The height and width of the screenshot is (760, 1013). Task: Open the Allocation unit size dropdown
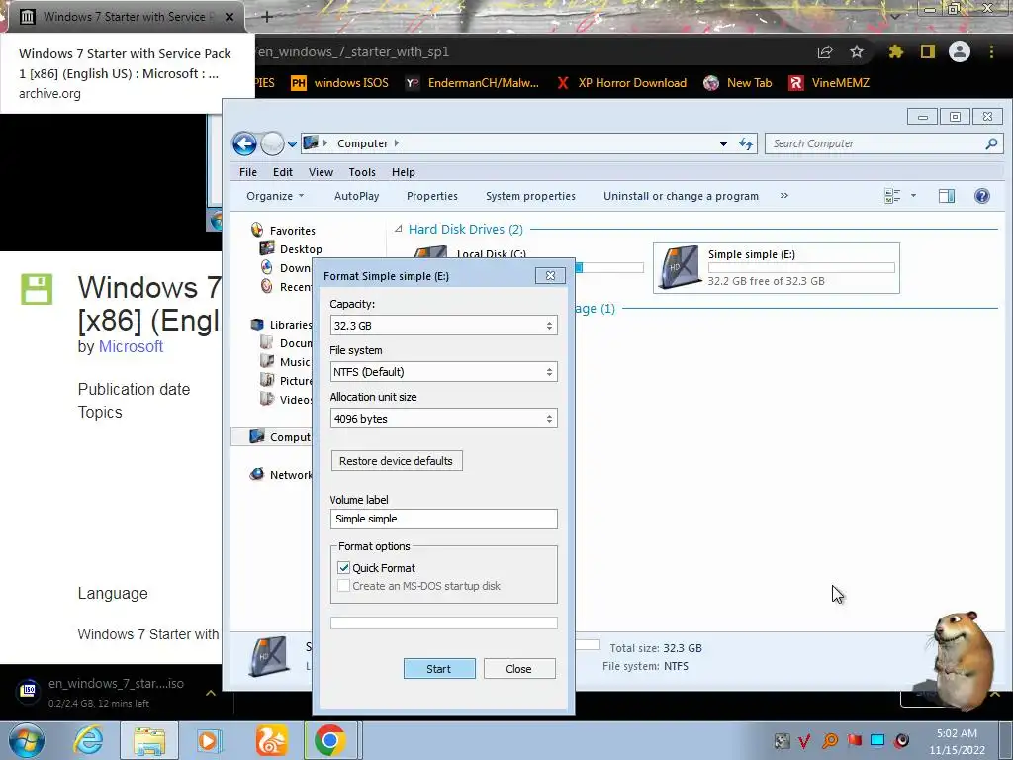[443, 419]
